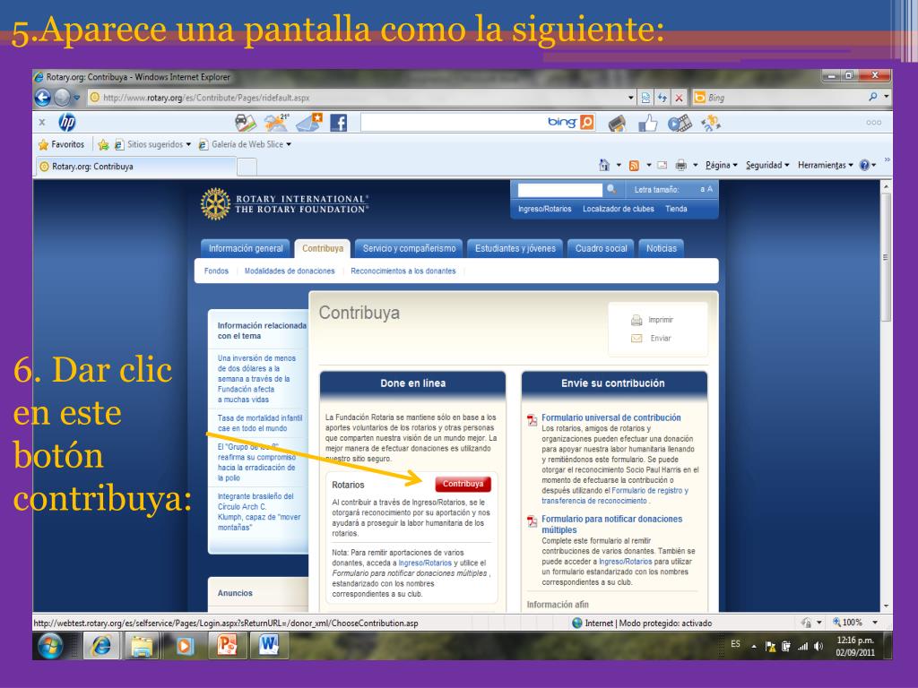The width and height of the screenshot is (918, 688).
Task: Click the Help question mark icon
Action: [x=864, y=165]
